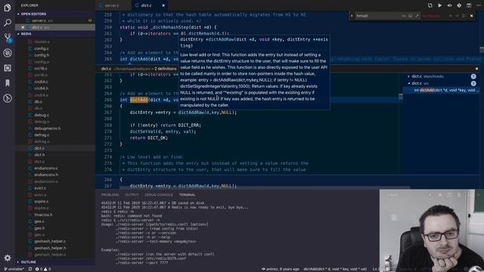This screenshot has width=484, height=272.
Task: Select the dictAdd reference row in peek list
Action: [442, 91]
